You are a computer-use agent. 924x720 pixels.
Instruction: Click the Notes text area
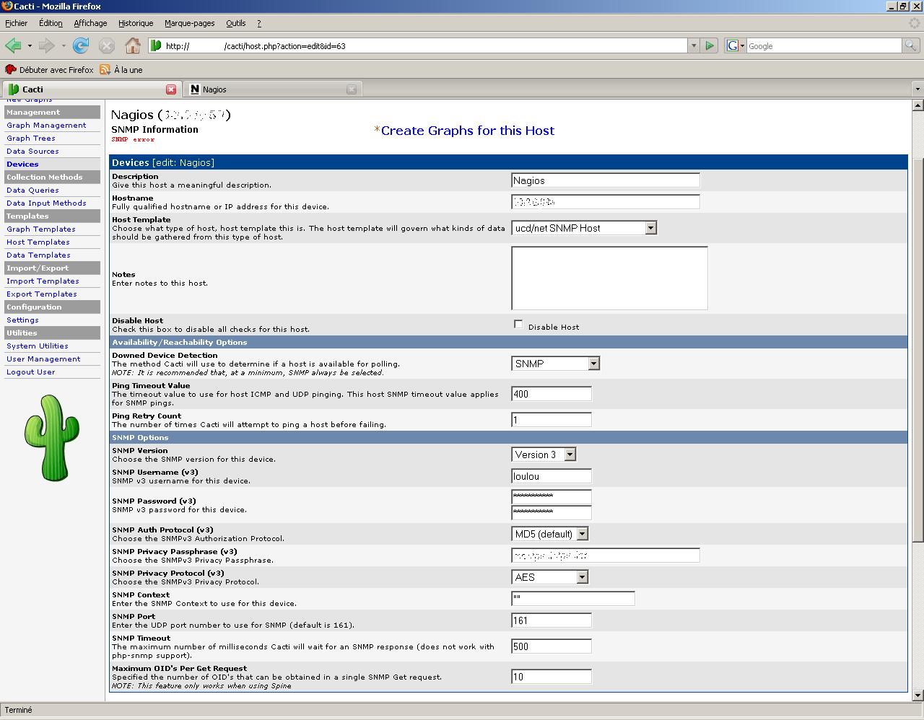tap(609, 278)
